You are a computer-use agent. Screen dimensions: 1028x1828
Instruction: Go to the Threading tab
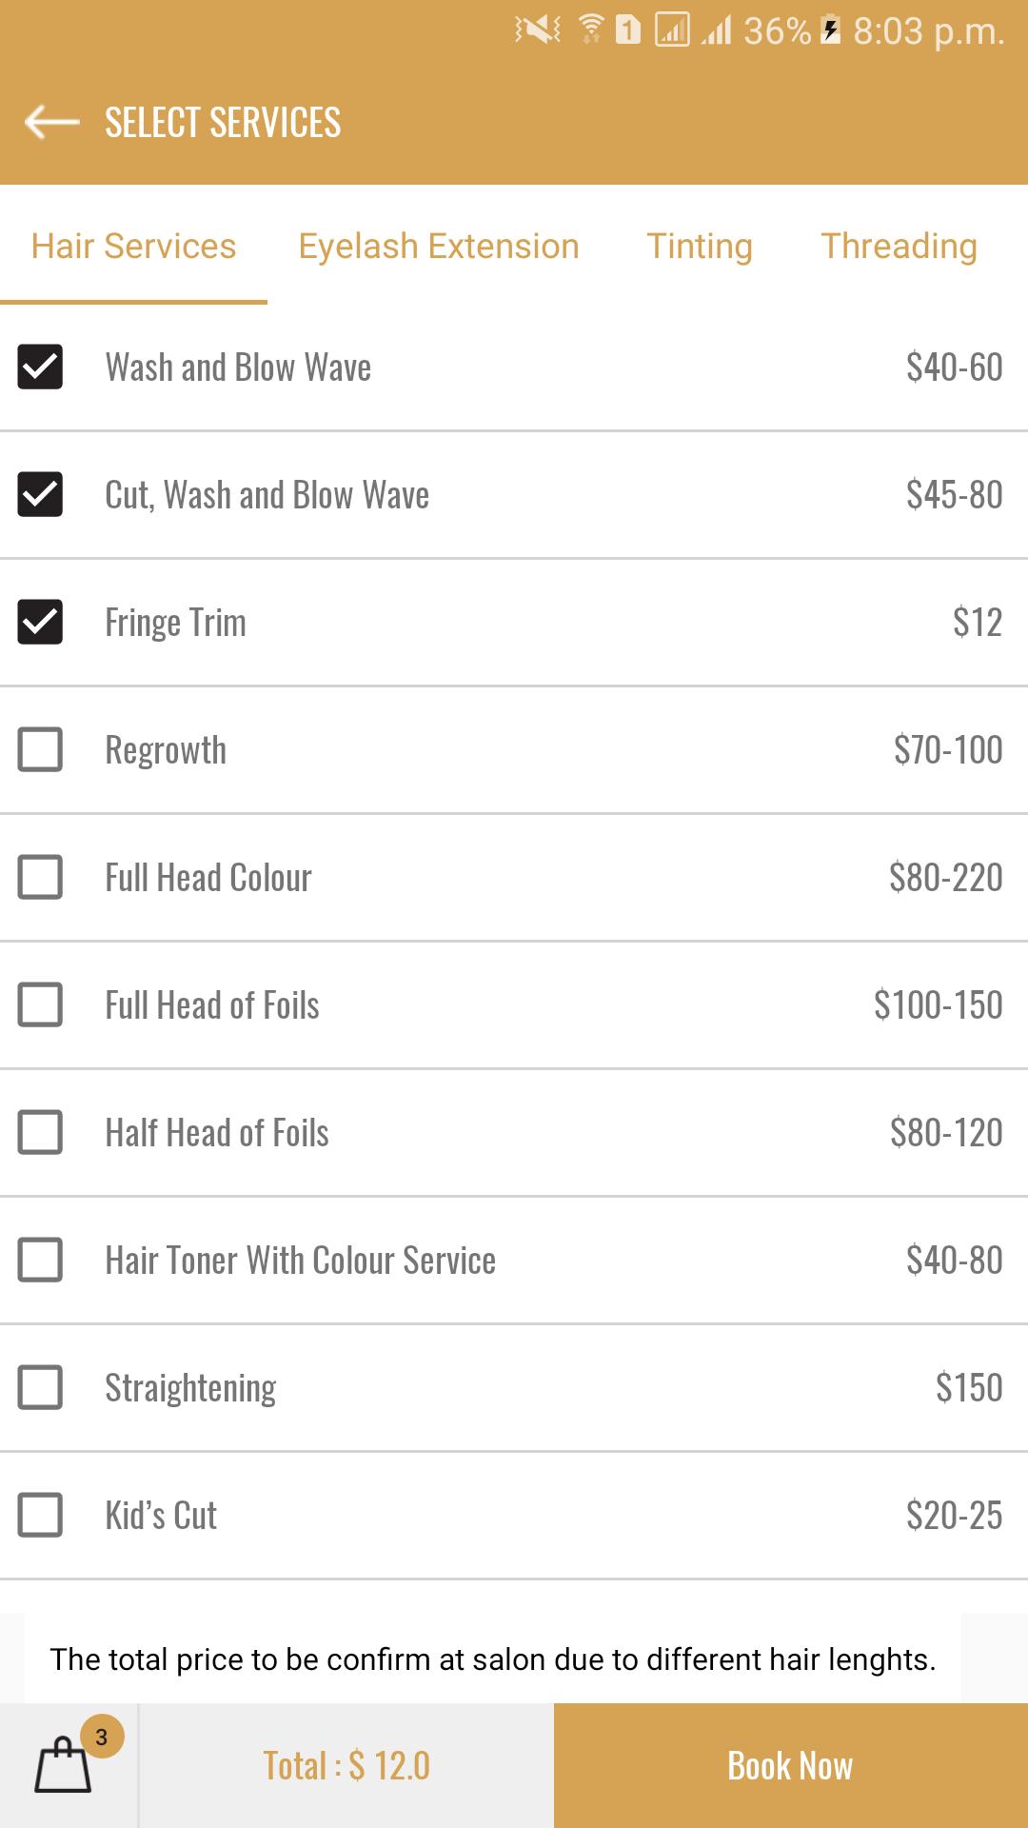tap(899, 247)
